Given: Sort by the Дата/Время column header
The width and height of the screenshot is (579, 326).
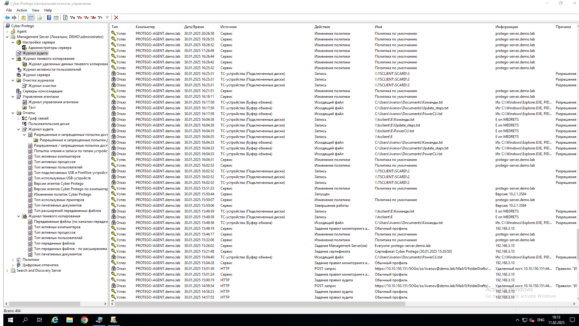Looking at the screenshot, I should [x=200, y=27].
